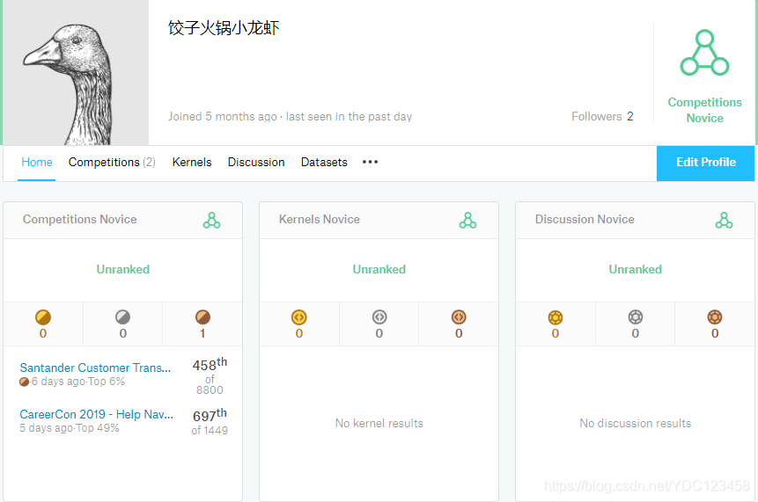The width and height of the screenshot is (758, 502).
Task: Open the goose profile avatar image
Action: pos(76,72)
